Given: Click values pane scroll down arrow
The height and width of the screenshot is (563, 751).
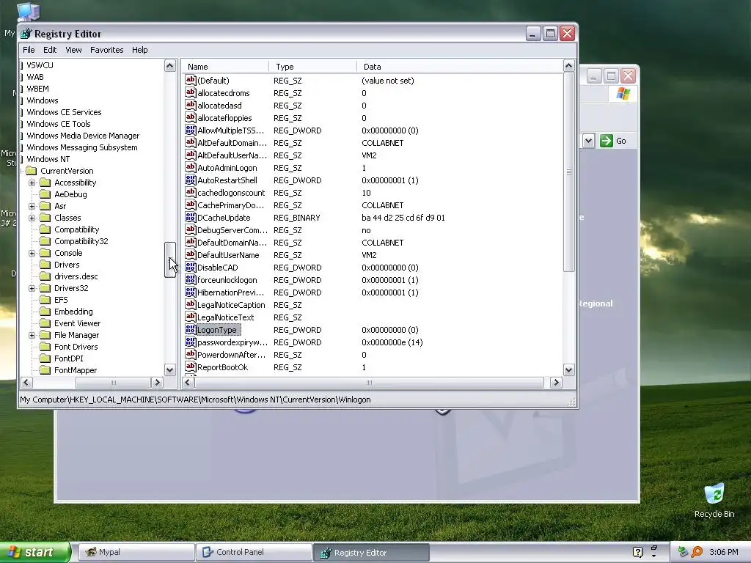Looking at the screenshot, I should (568, 369).
